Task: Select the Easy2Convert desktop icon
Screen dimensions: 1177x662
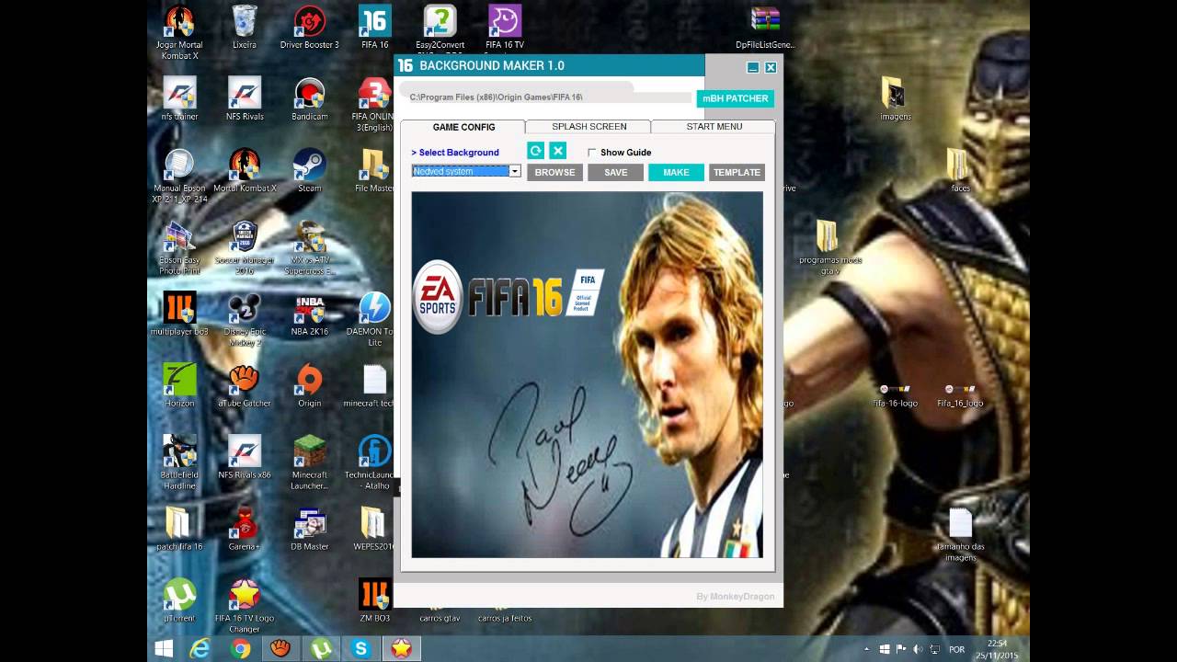Action: click(440, 28)
